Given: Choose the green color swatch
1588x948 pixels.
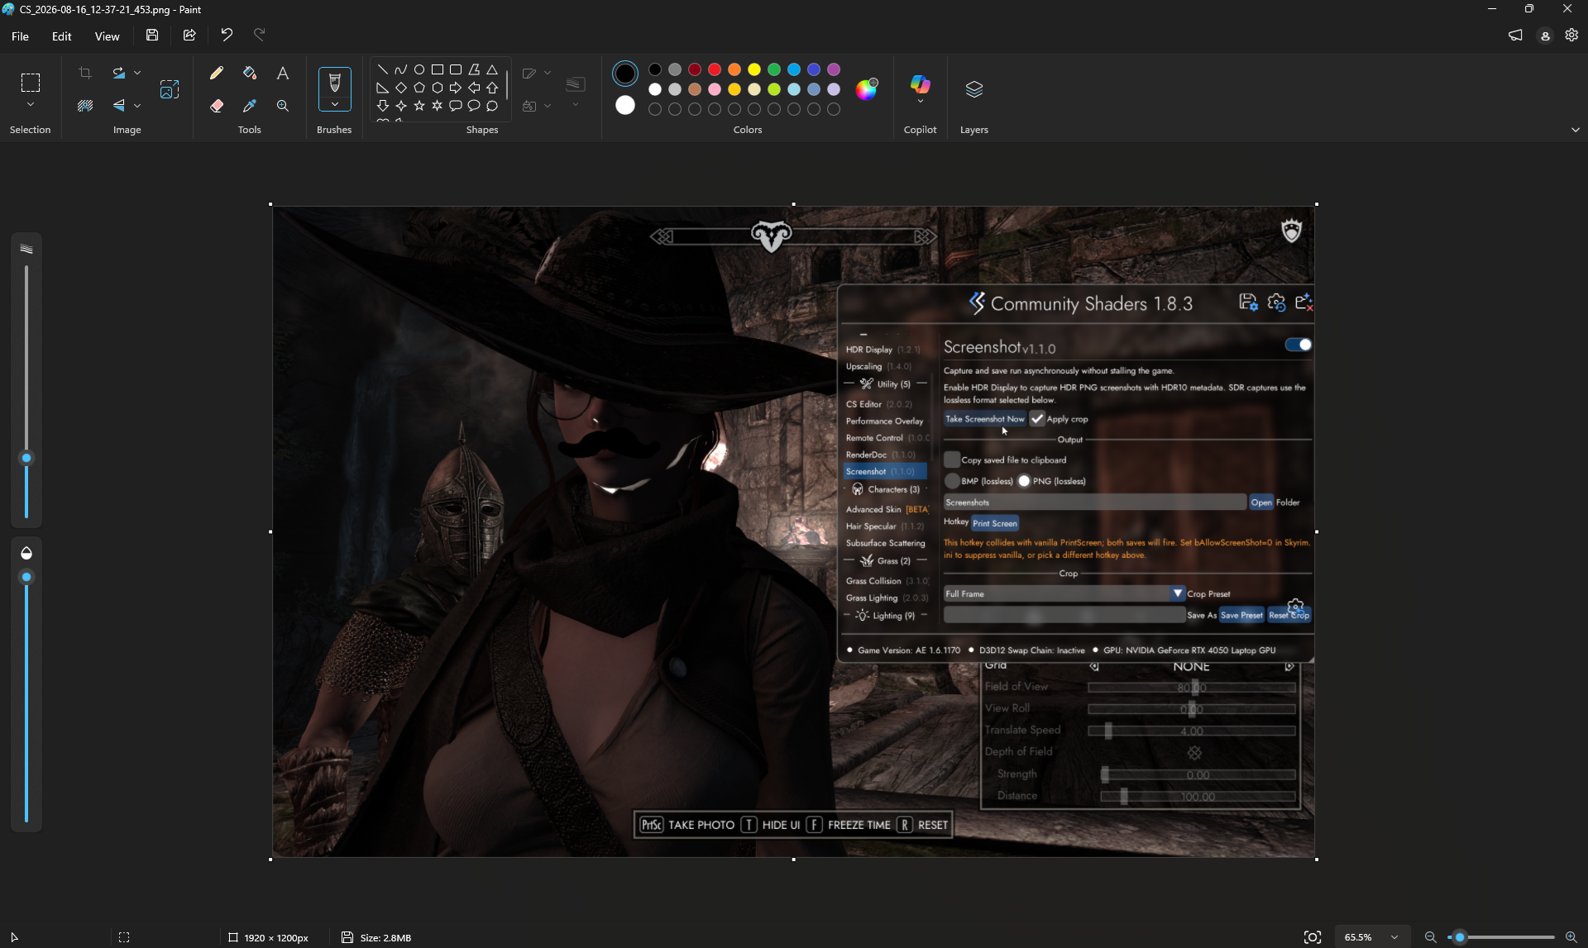Looking at the screenshot, I should 774,69.
